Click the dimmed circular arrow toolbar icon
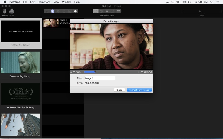The width and height of the screenshot is (223, 139). point(58,11)
